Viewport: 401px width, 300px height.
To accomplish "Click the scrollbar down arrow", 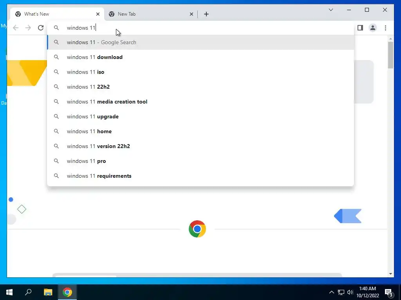I will pos(390,274).
